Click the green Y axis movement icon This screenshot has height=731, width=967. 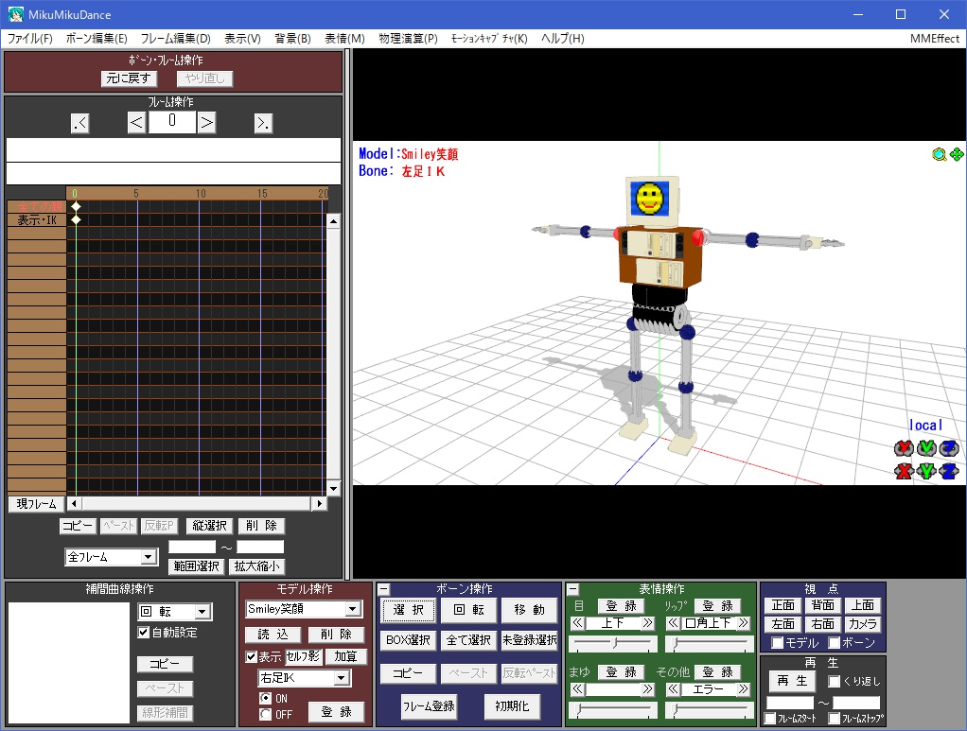(x=925, y=471)
